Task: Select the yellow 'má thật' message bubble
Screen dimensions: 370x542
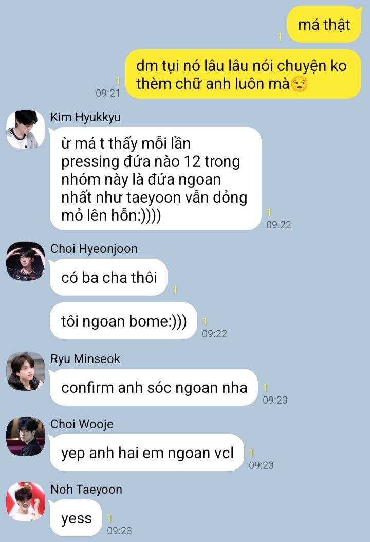Action: coord(324,25)
